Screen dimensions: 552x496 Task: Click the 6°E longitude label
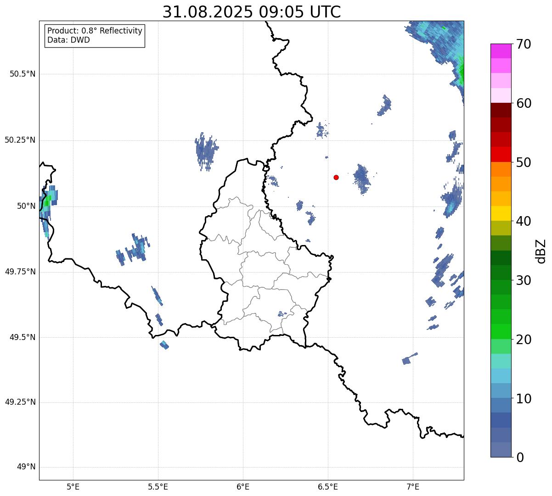[x=243, y=486]
